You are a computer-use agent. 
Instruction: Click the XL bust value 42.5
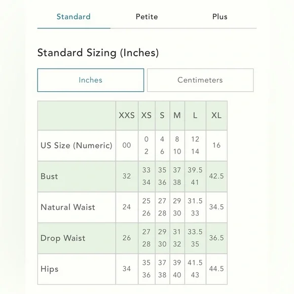pyautogui.click(x=216, y=176)
